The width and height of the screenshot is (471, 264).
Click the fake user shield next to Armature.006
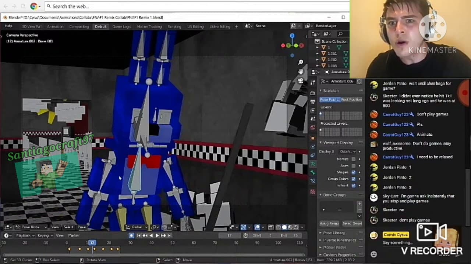[359, 81]
